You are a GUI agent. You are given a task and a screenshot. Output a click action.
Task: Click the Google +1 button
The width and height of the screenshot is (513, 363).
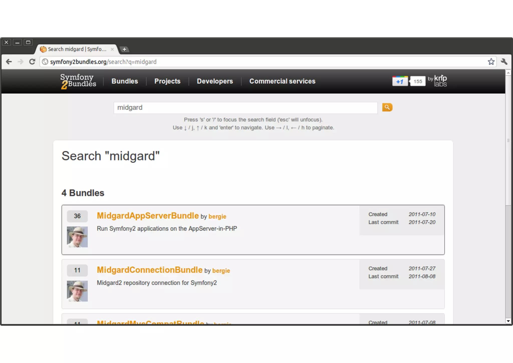[x=400, y=81]
